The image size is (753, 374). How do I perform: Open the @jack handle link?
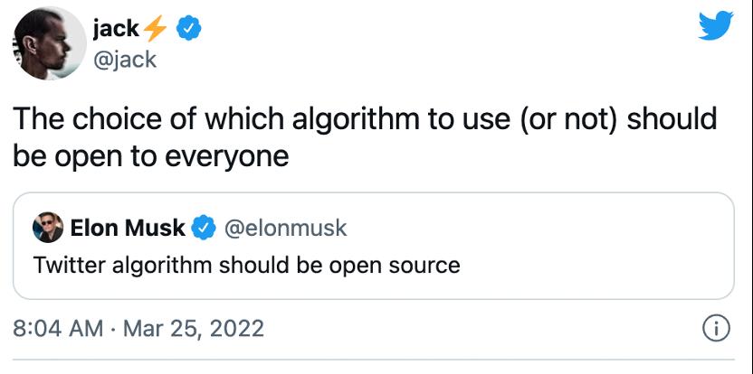pyautogui.click(x=124, y=60)
